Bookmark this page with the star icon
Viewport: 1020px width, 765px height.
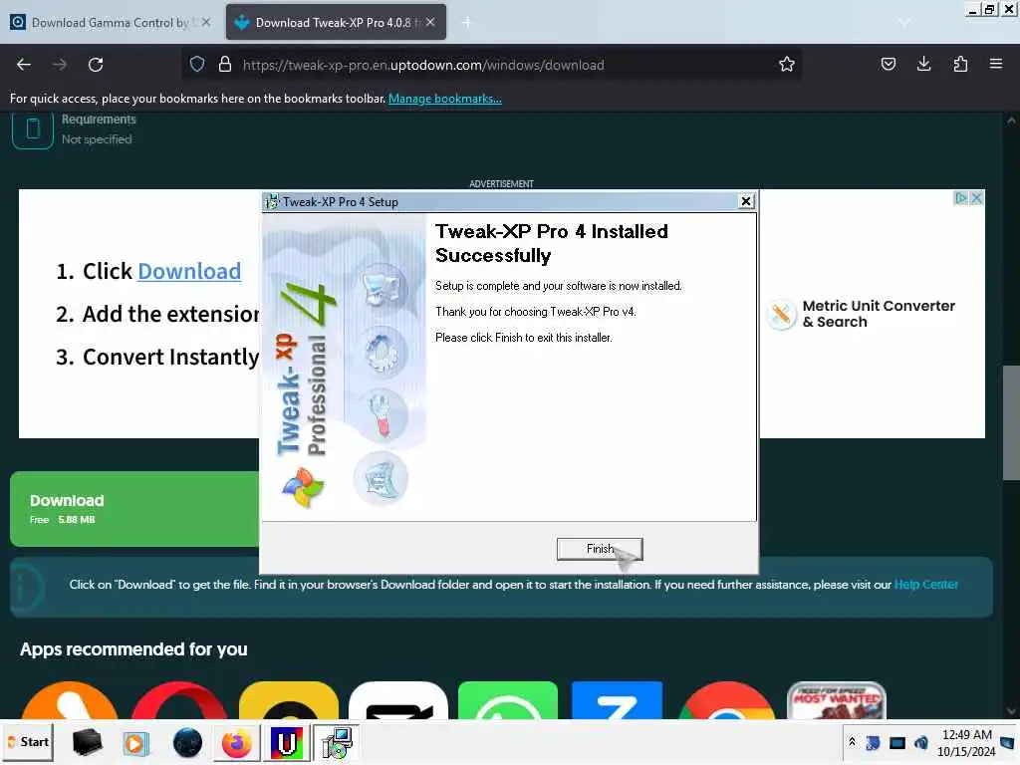[787, 64]
